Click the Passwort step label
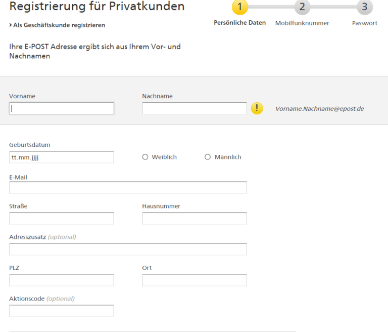Viewport: 388px width, 334px height. [x=364, y=23]
